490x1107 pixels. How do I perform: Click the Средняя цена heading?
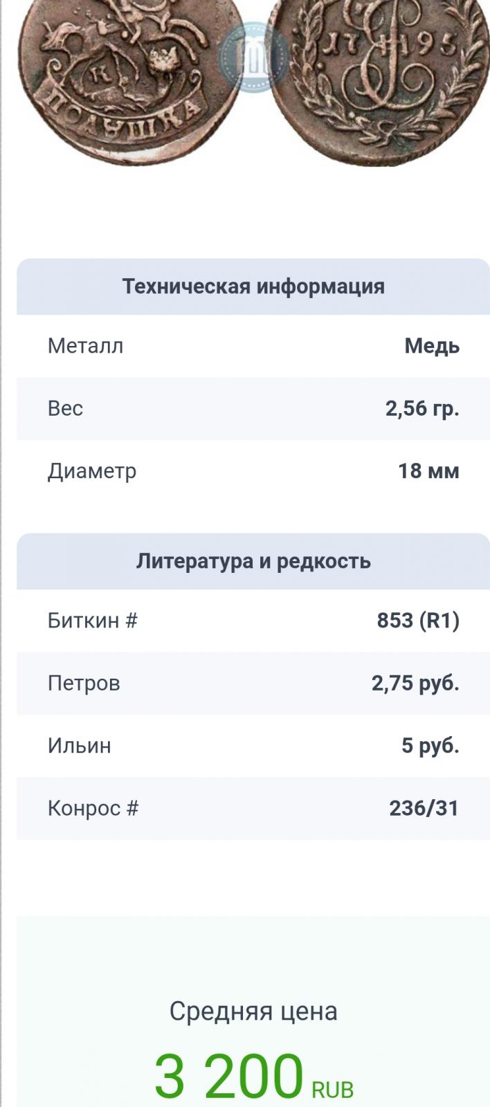point(253,1012)
